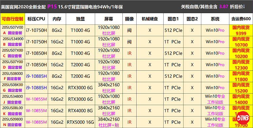Screen dimensions: 253x128
Task: Select Win10专业工作站版 in package J row
Action: [215, 99]
